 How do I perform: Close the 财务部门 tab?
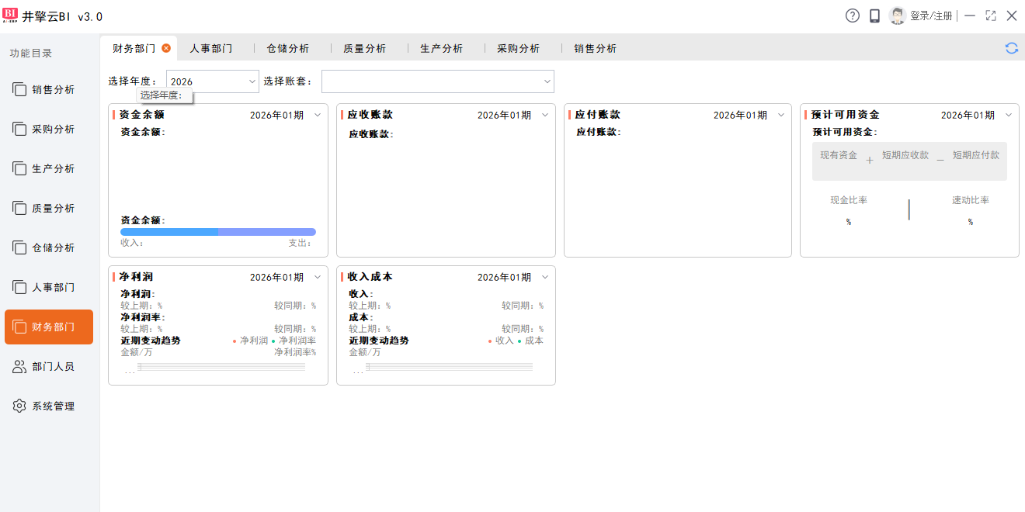click(x=166, y=48)
